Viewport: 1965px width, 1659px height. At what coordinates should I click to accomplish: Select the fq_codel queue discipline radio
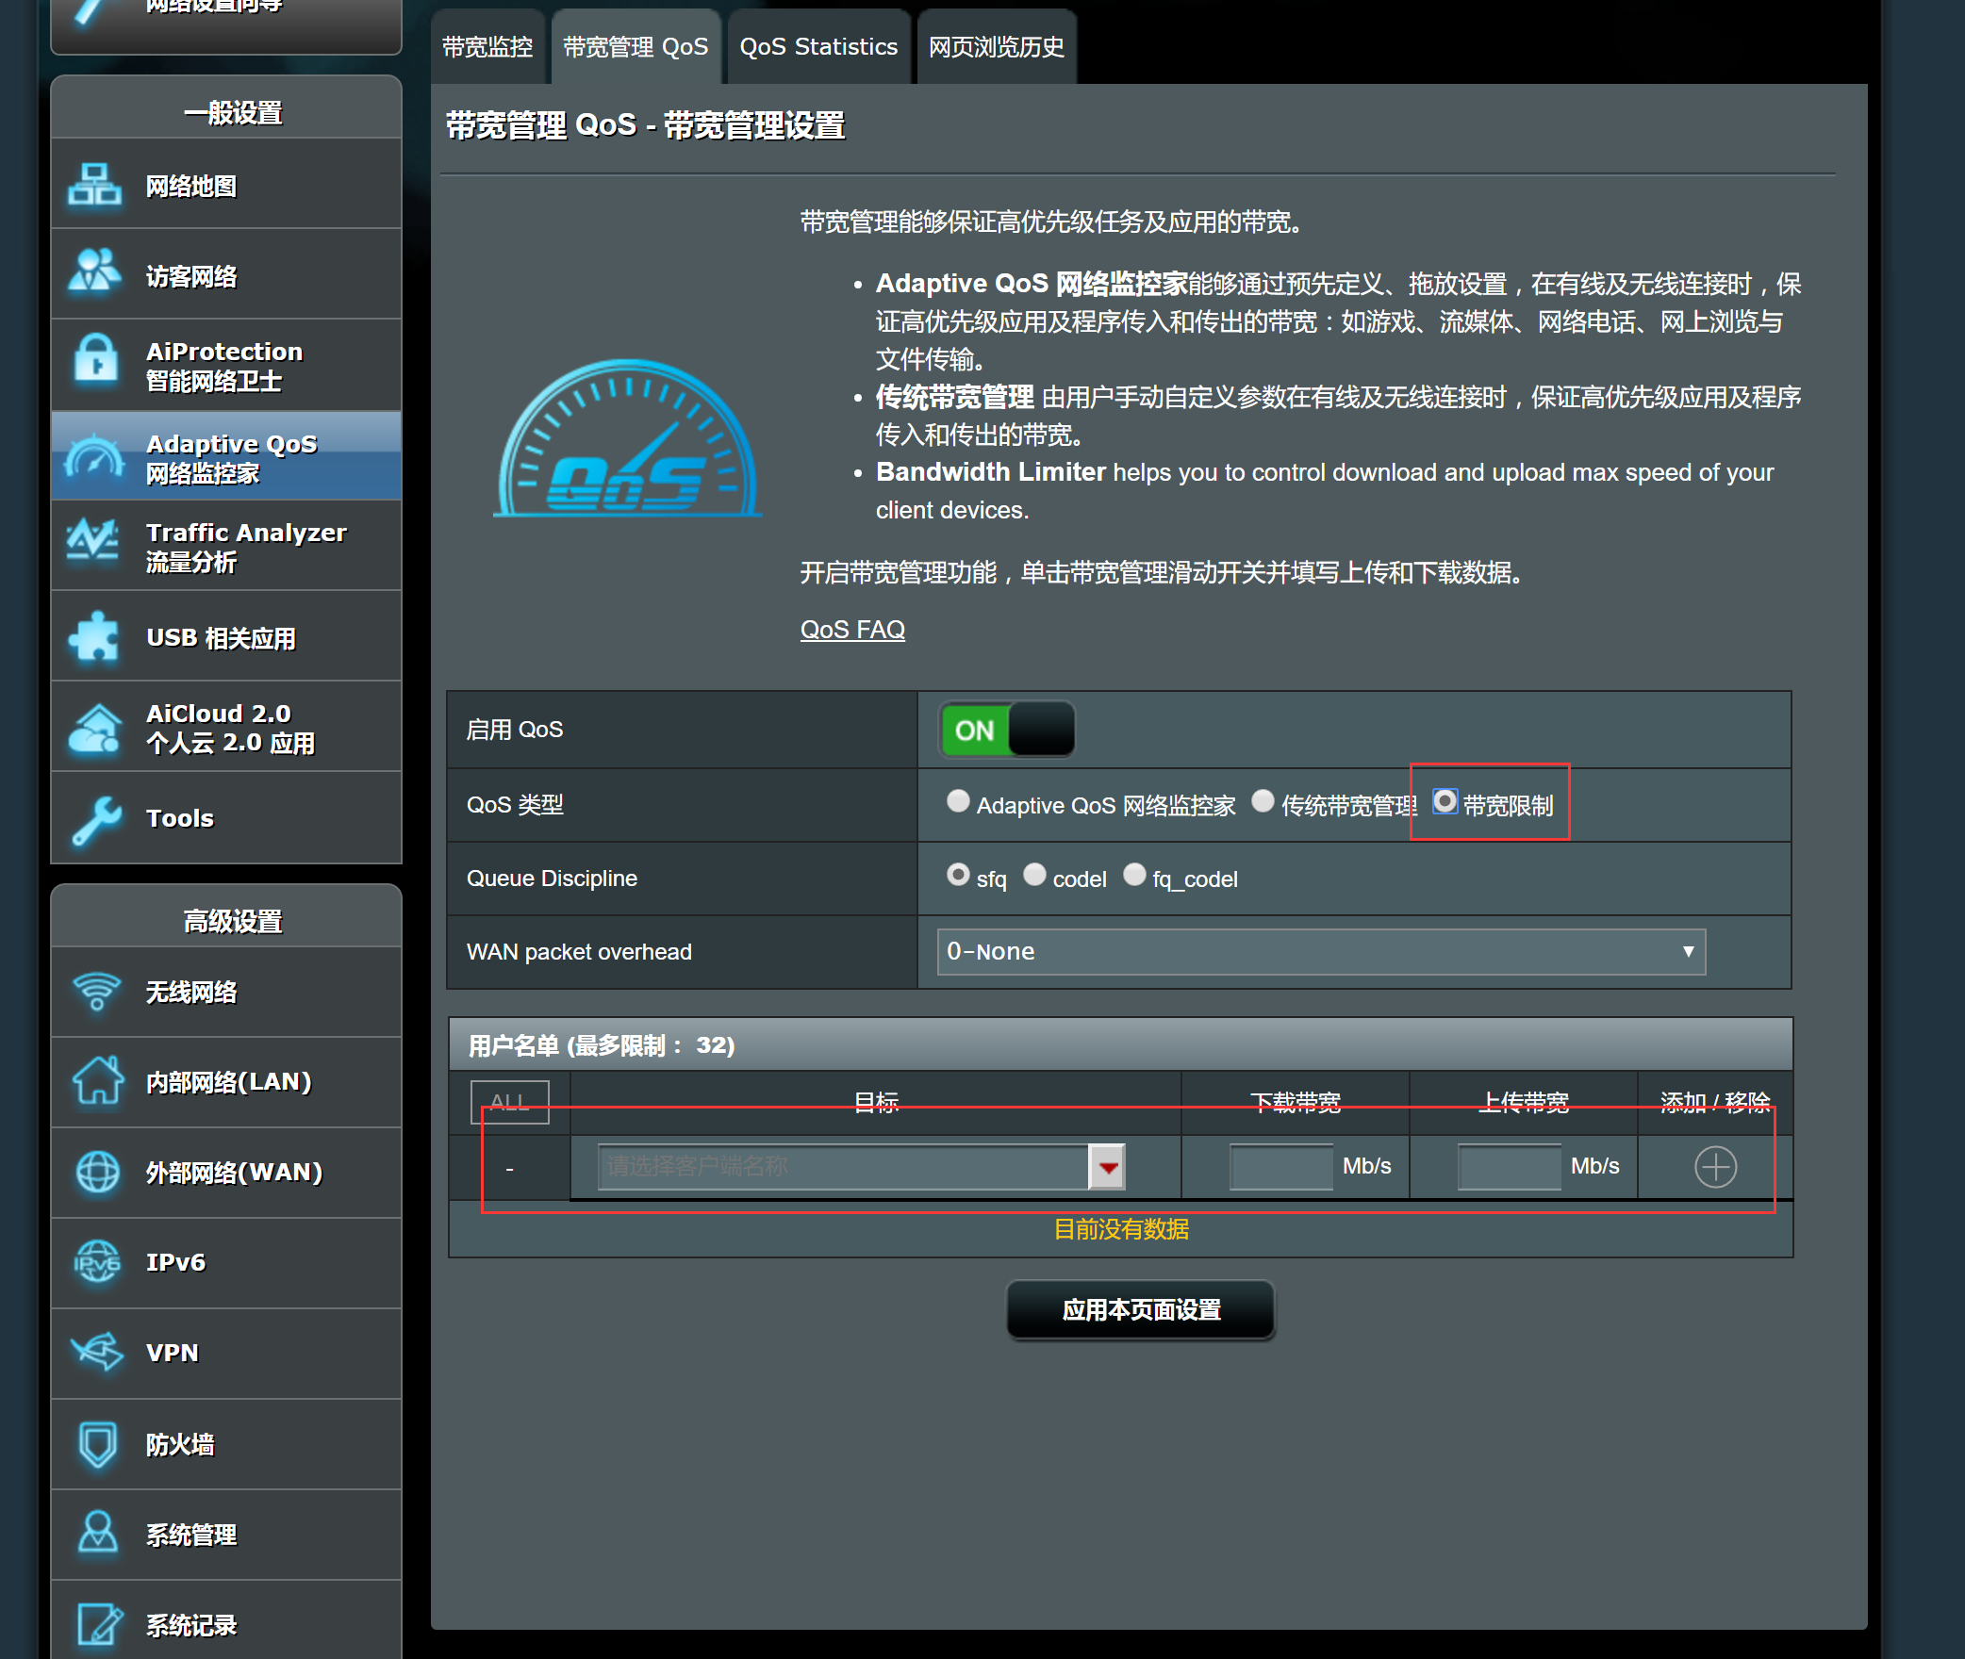pos(1134,875)
